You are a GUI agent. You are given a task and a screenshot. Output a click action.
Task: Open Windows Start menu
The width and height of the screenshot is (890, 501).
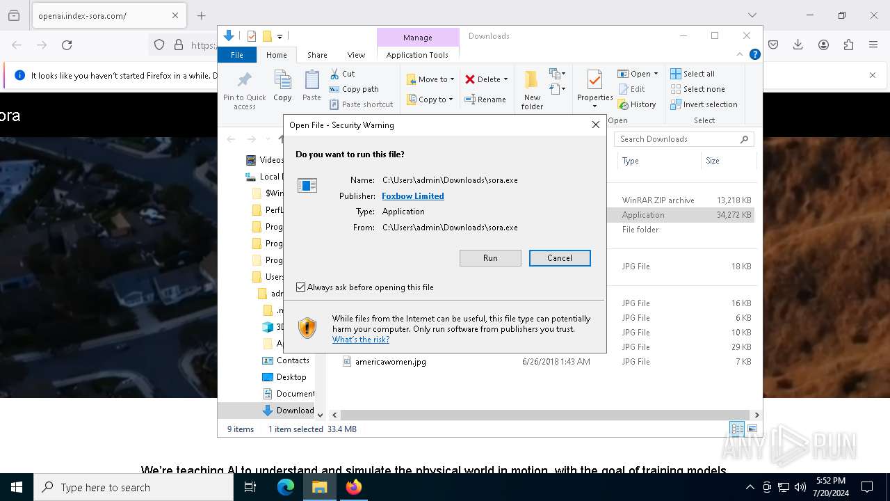coord(17,487)
